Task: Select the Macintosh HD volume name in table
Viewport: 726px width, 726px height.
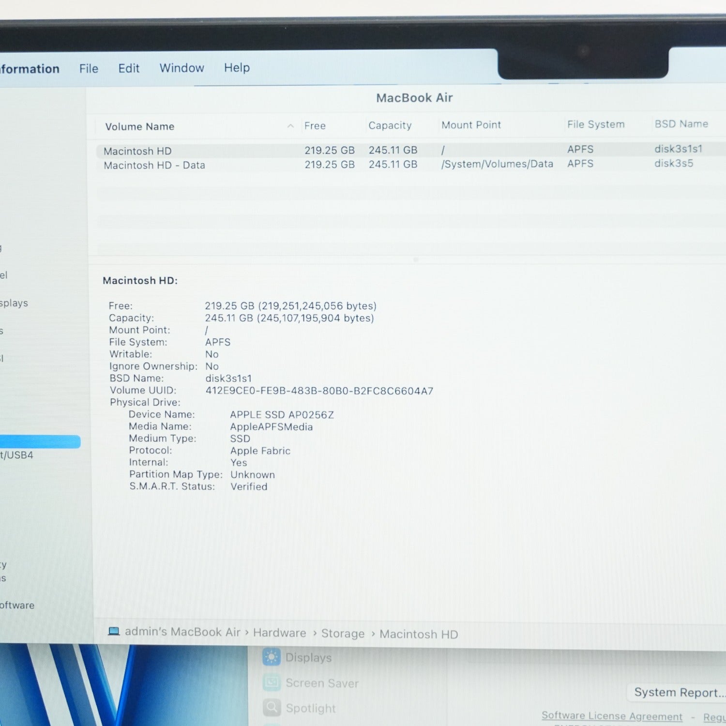Action: [137, 151]
